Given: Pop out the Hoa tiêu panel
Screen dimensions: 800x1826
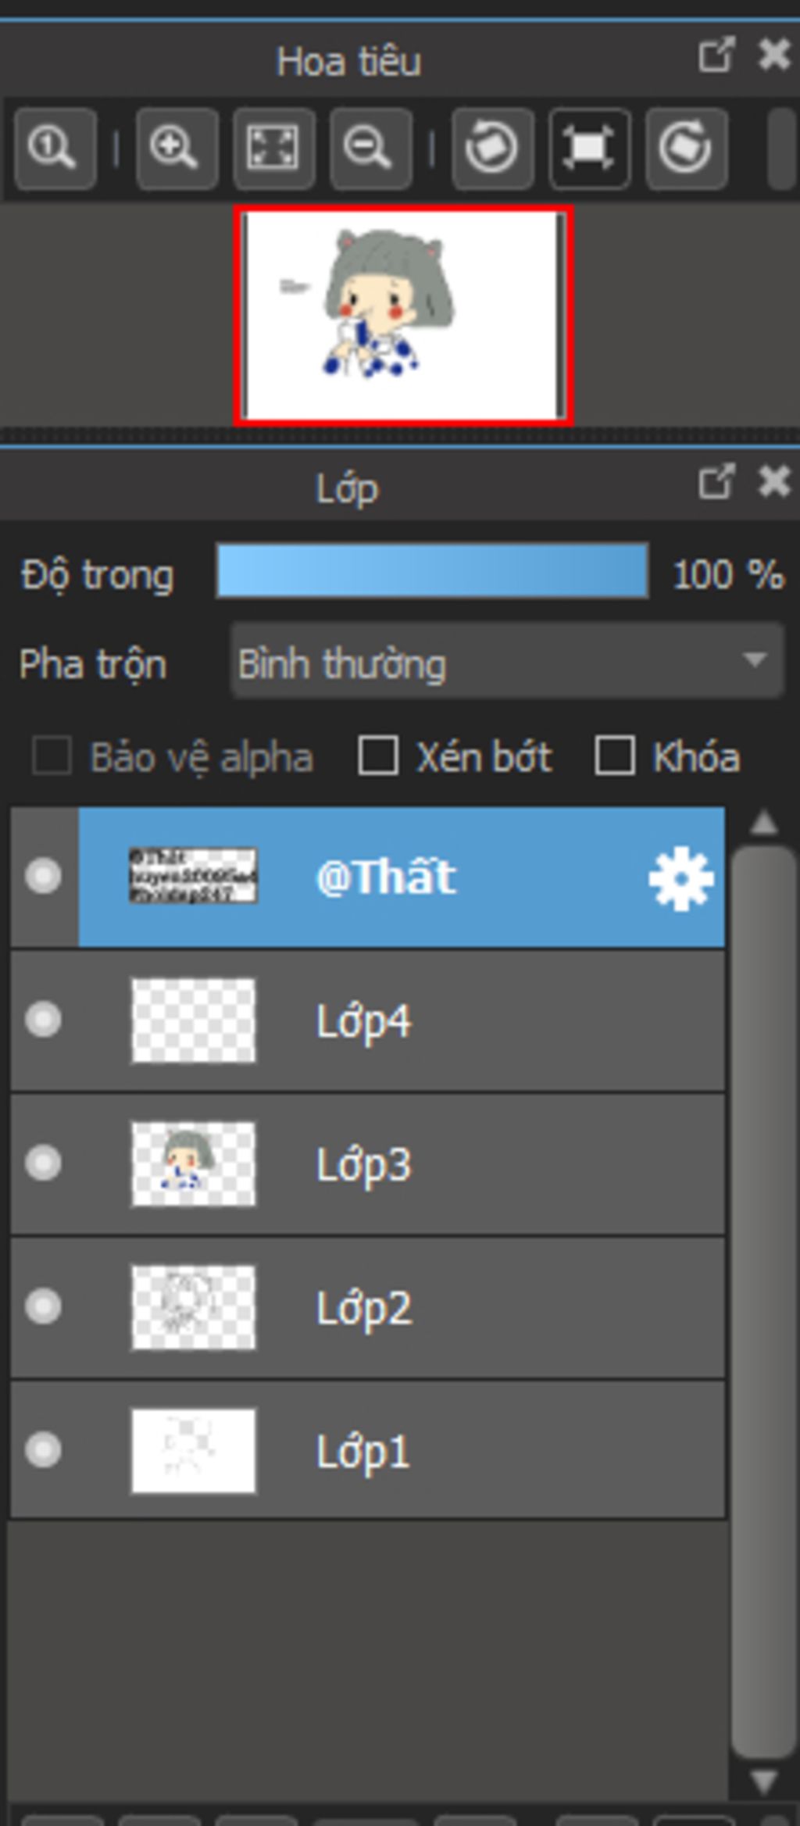Looking at the screenshot, I should pyautogui.click(x=716, y=55).
